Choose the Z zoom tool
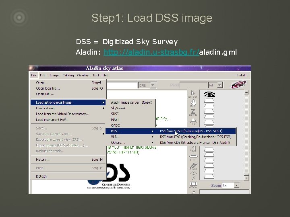Screen dimensions: 290x217 pos(193,112)
